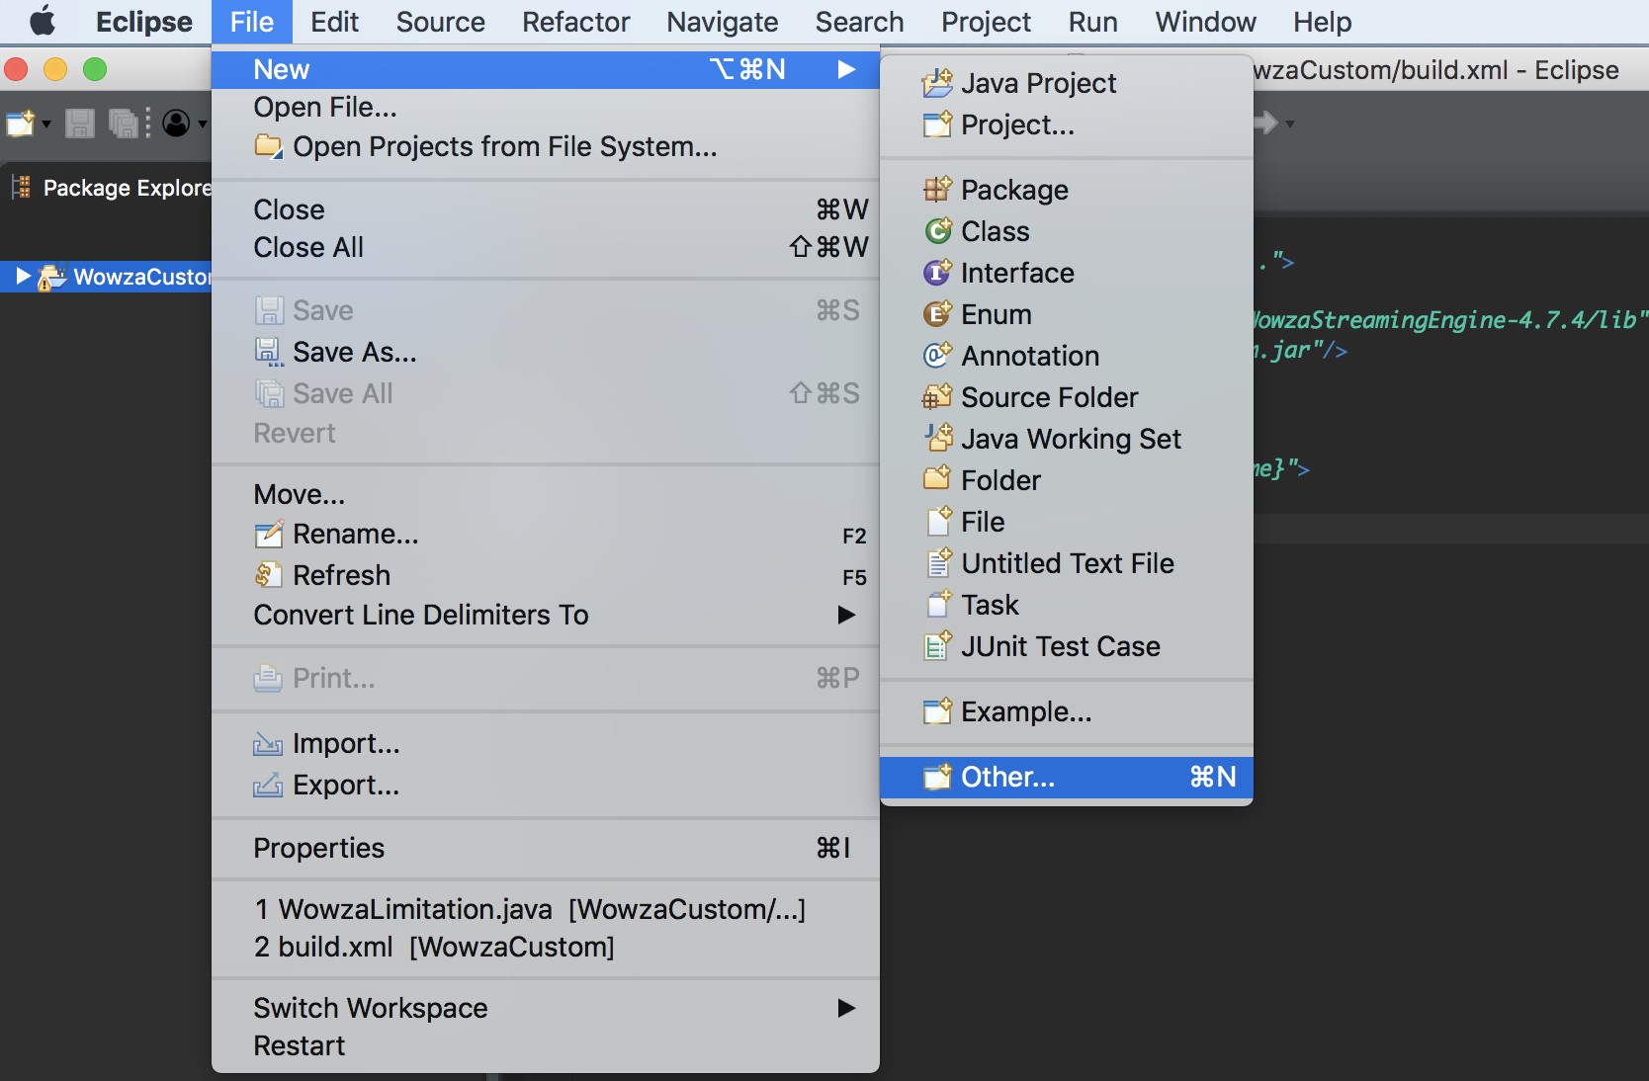Expand the WowzaCustom project tree node
Viewport: 1649px width, 1081px height.
pos(23,277)
